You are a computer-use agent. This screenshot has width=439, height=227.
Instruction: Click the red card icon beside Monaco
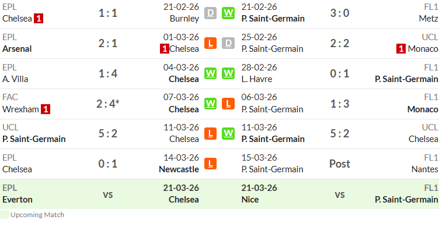click(401, 49)
